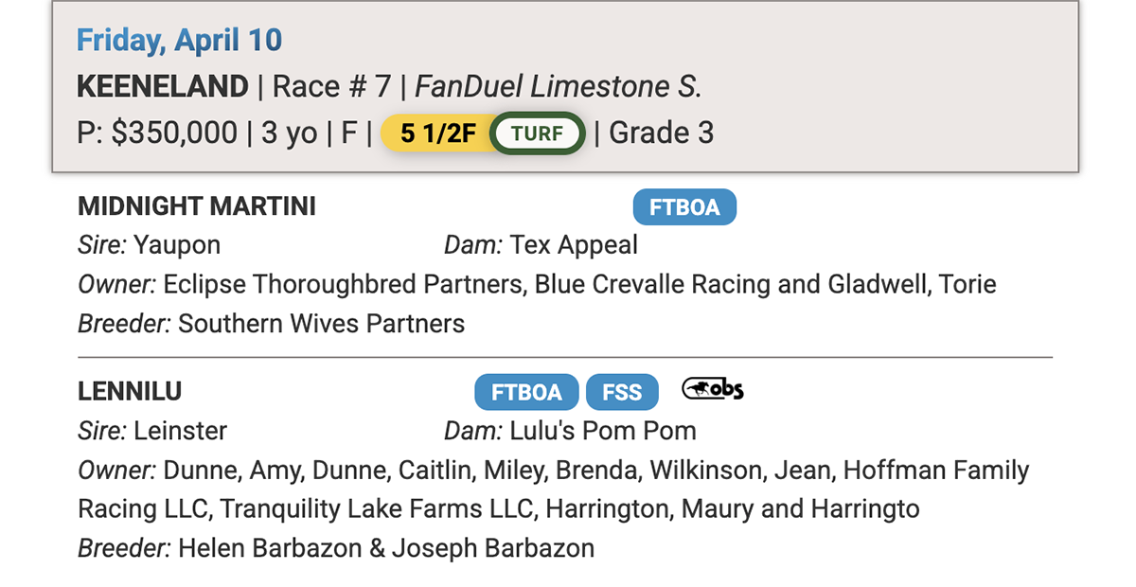
Task: Click the yellow 5 1/2F distance badge
Action: pos(436,133)
